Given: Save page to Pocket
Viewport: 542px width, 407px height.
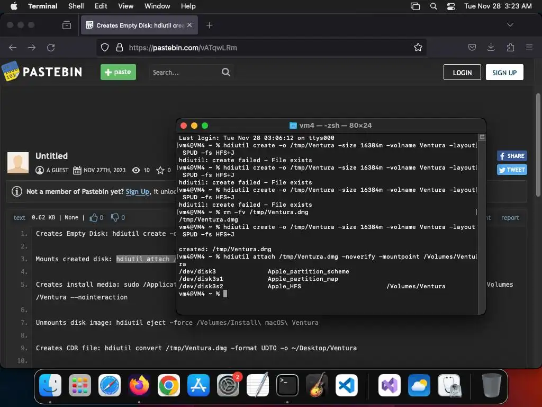Looking at the screenshot, I should click(472, 47).
